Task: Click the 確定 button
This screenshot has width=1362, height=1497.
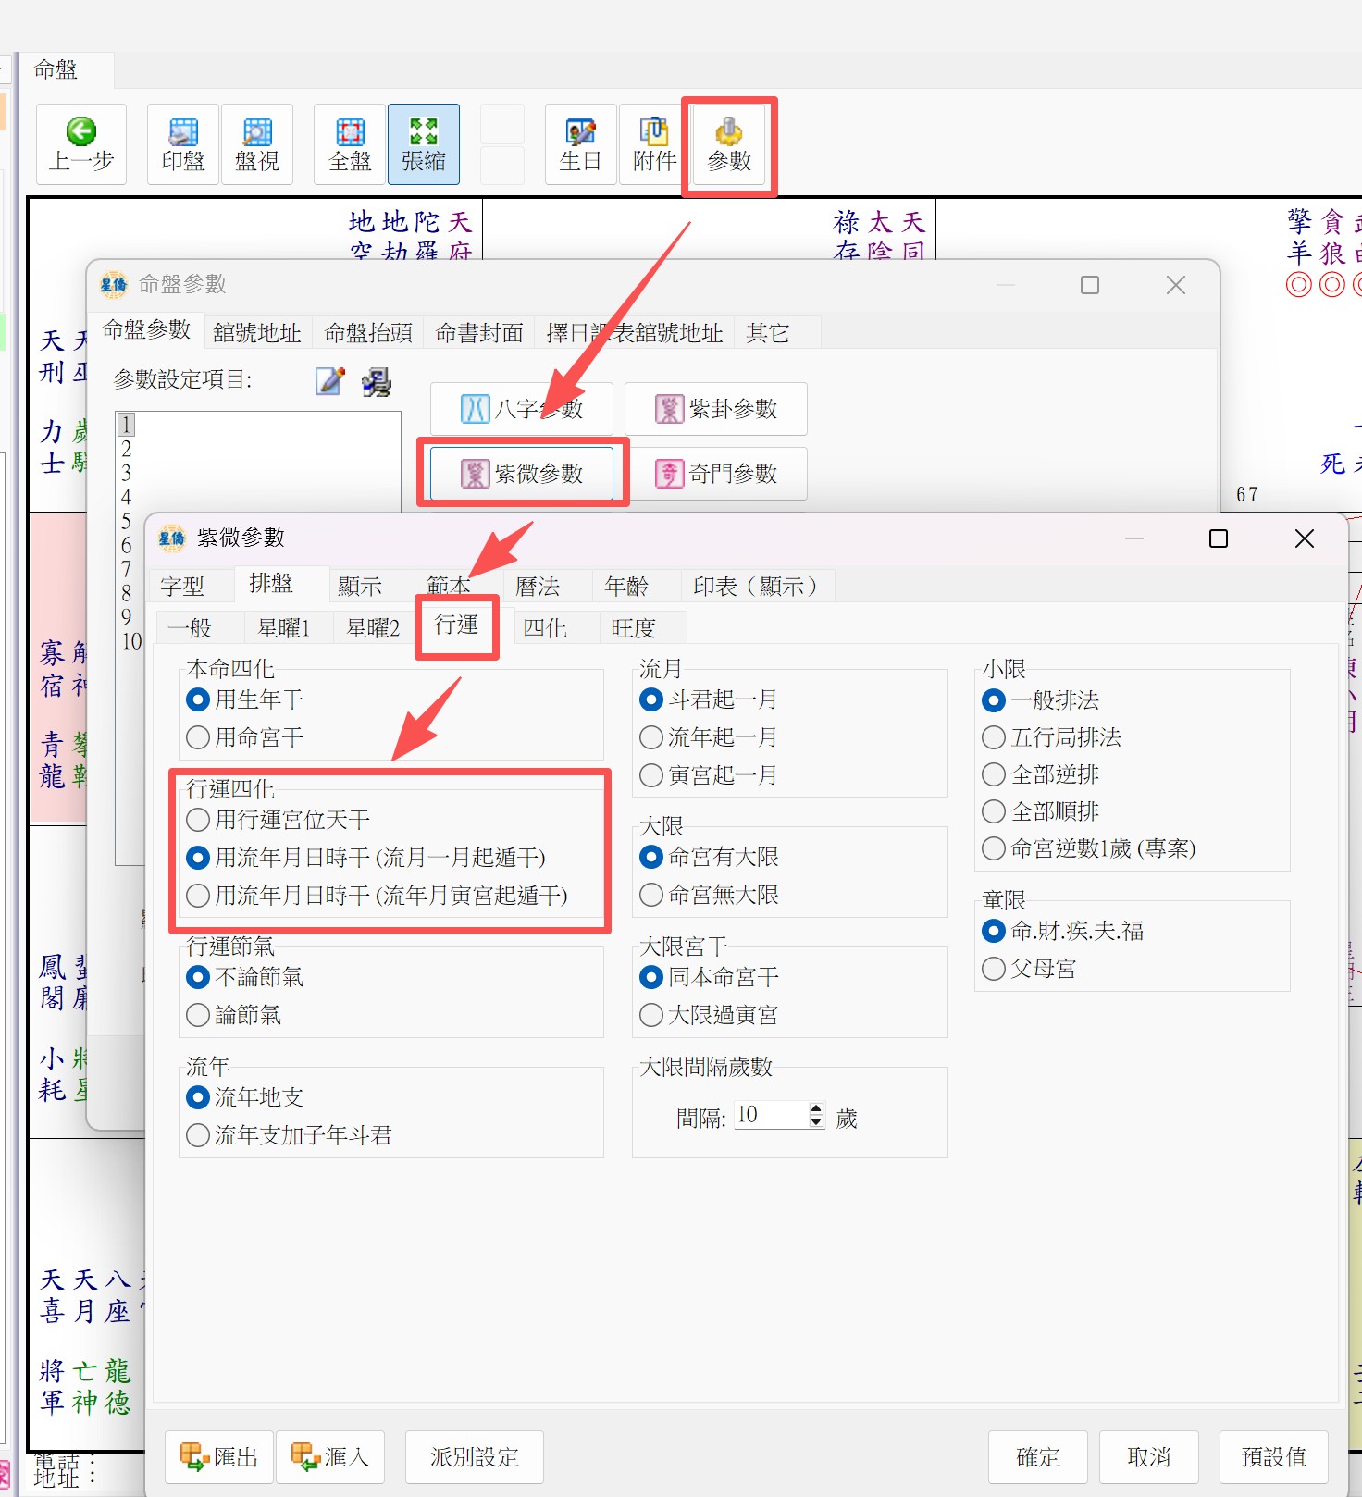Action: pyautogui.click(x=1037, y=1457)
